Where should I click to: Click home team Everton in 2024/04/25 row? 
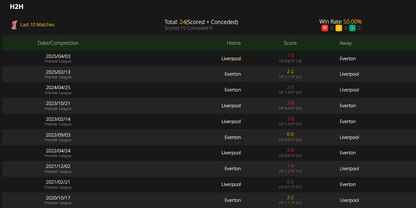[x=233, y=90]
